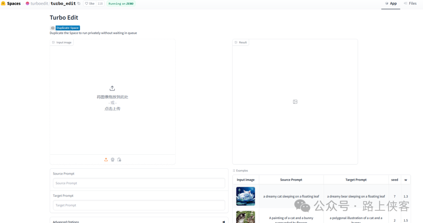Click the Result label icon
The width and height of the screenshot is (423, 223).
(236, 42)
